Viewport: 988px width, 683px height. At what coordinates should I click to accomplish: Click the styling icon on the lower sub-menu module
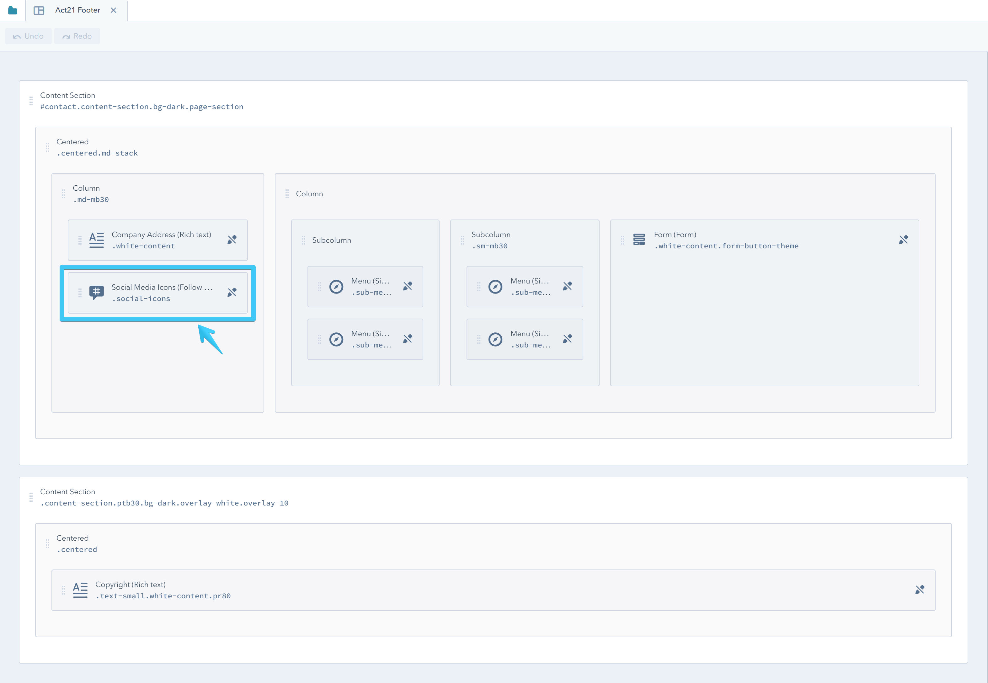click(x=408, y=339)
